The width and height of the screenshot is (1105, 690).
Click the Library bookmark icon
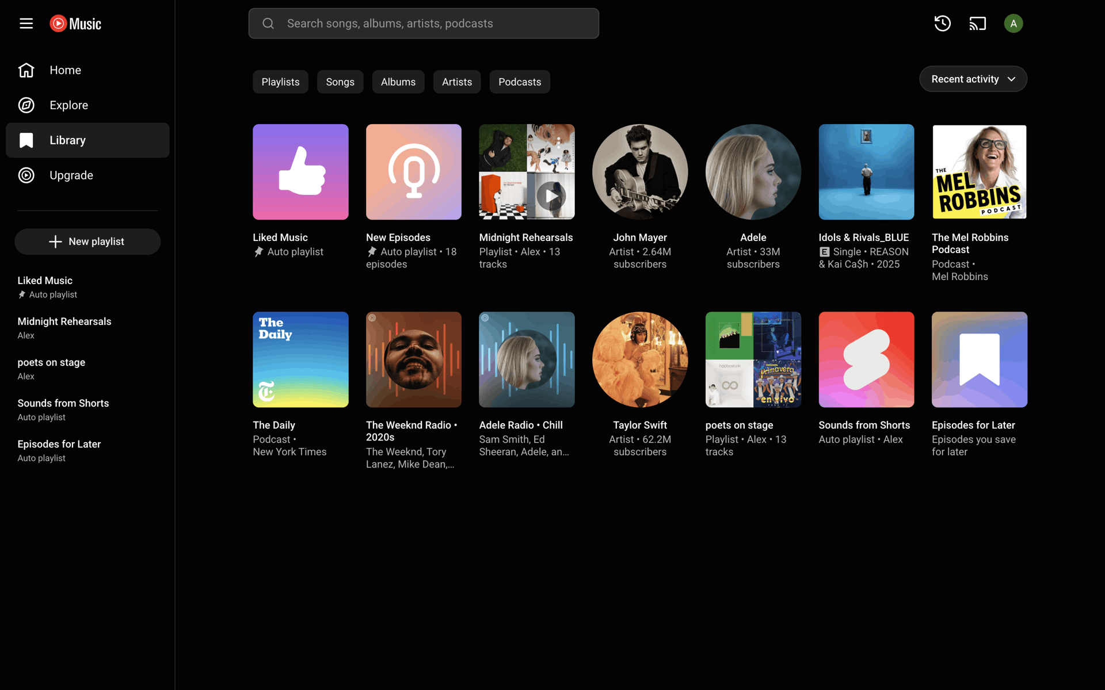click(x=26, y=140)
